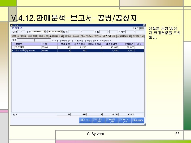
Task: Switch to the 매출금액 tab
Action: (x=43, y=36)
